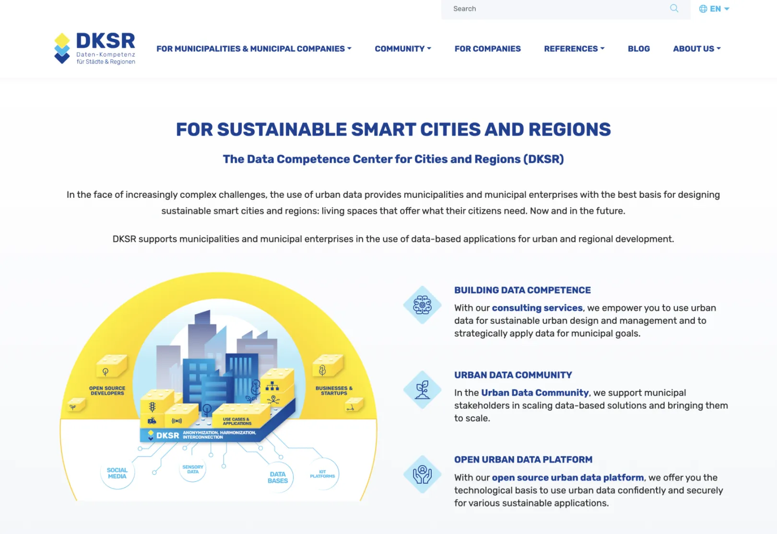Expand the About Us menu
Image resolution: width=777 pixels, height=534 pixels.
(697, 49)
